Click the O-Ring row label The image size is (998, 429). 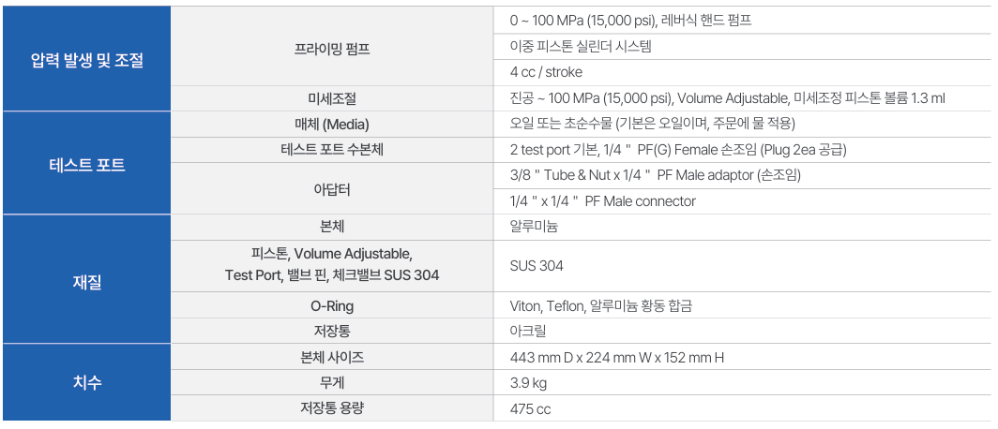click(332, 305)
